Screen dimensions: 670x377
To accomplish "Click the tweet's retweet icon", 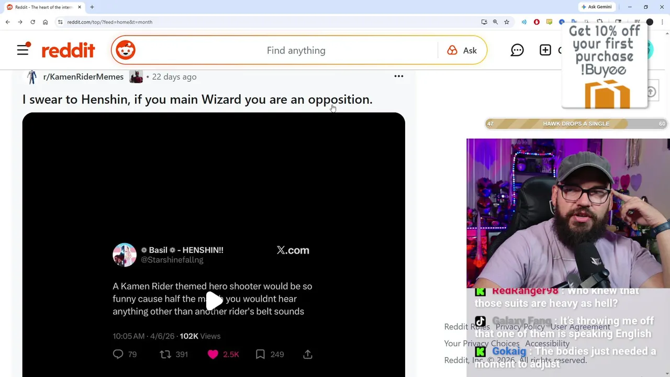I will point(165,354).
